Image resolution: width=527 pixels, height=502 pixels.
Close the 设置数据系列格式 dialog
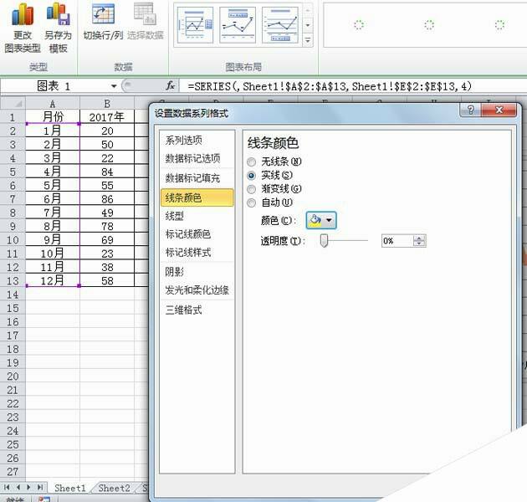tap(499, 110)
